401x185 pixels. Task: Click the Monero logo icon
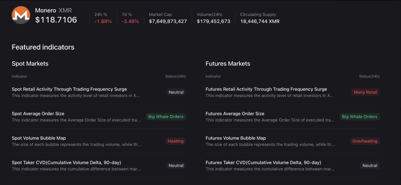[21, 15]
